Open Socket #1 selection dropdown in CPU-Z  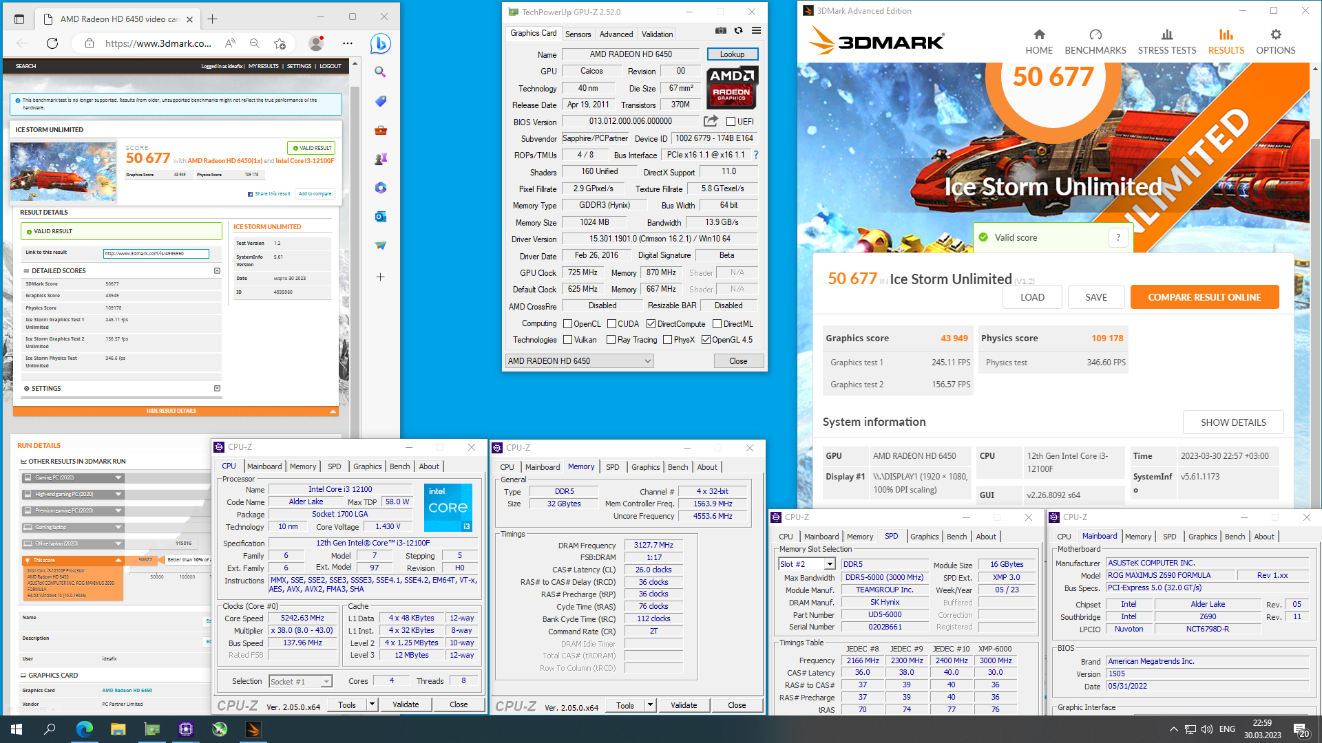pyautogui.click(x=300, y=681)
